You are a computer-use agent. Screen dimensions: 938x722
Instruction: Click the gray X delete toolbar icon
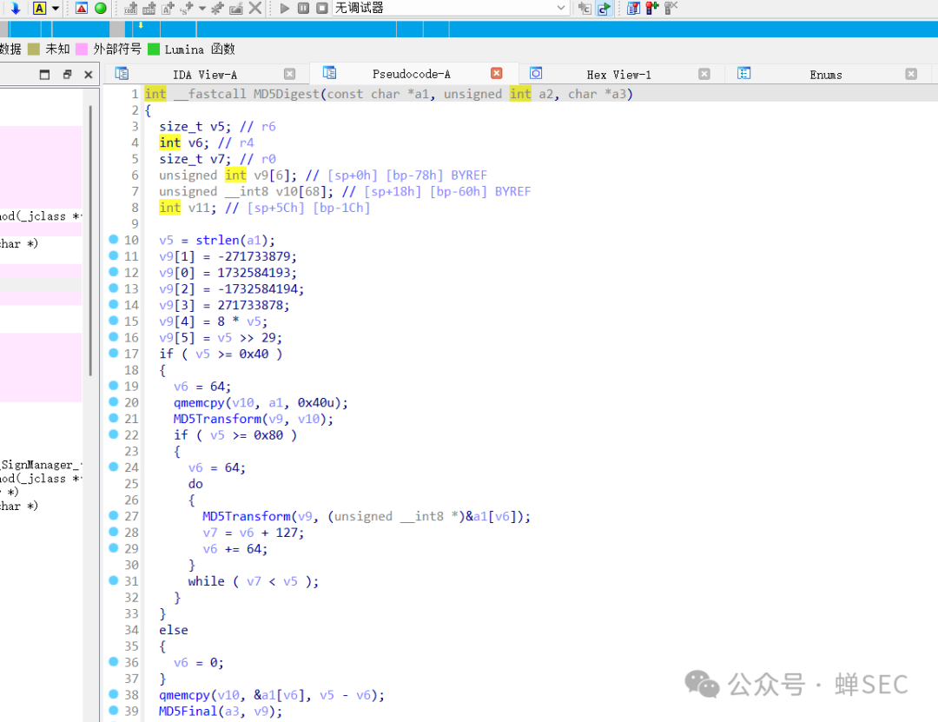point(255,8)
